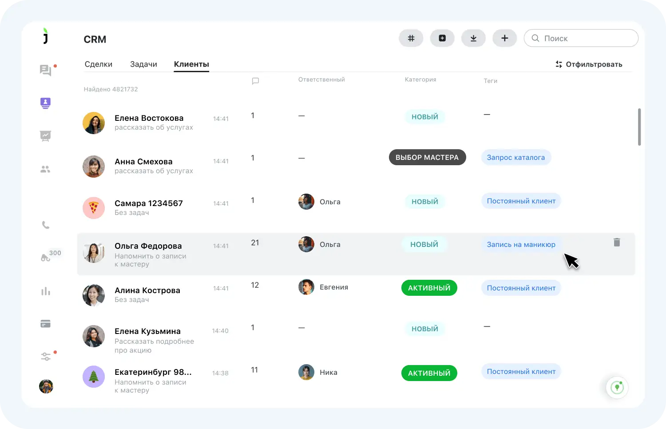666x429 pixels.
Task: Open the settings sliders sidebar icon
Action: [46, 357]
